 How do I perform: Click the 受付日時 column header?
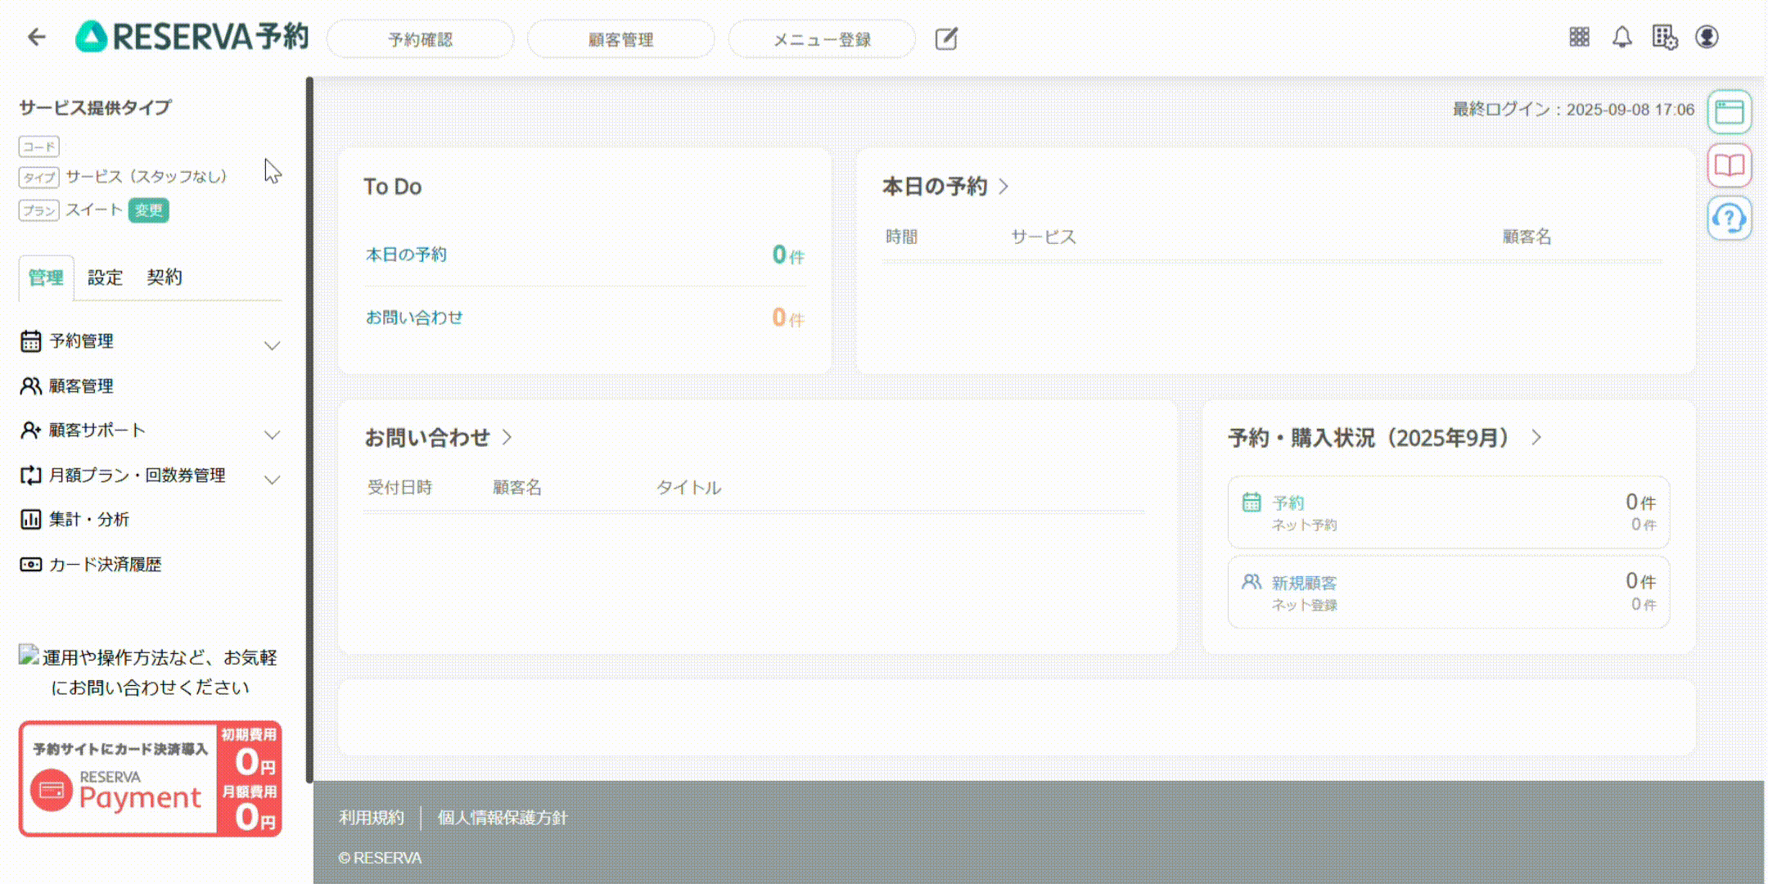point(399,487)
